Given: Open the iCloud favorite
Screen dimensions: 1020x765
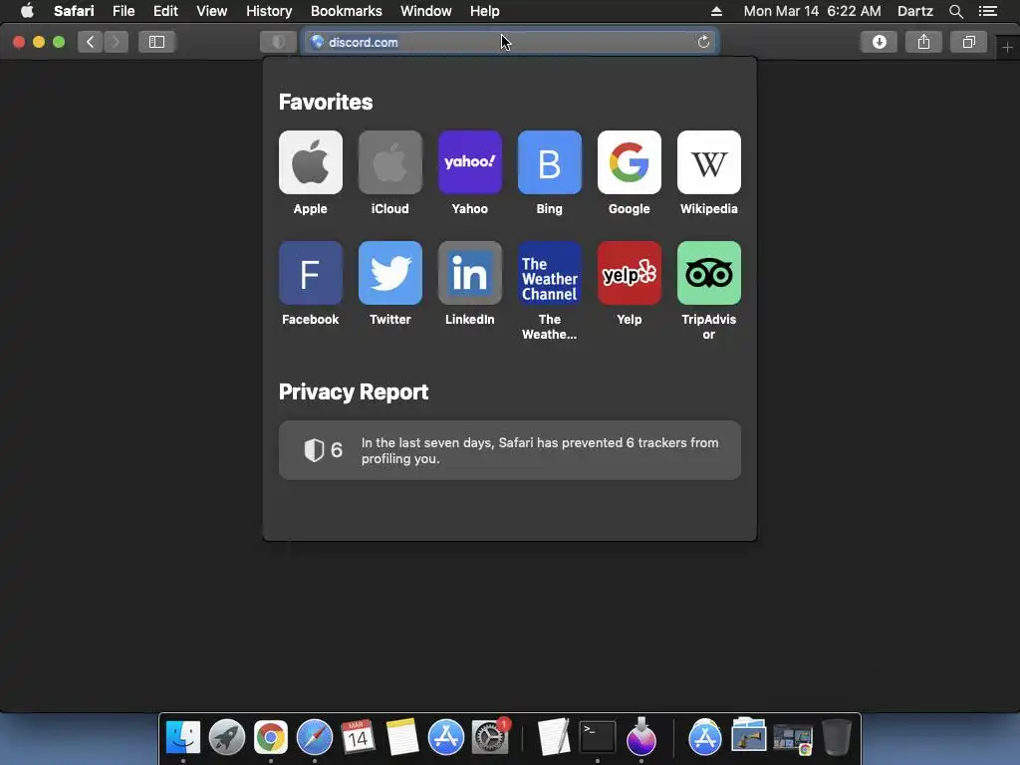Looking at the screenshot, I should (390, 162).
